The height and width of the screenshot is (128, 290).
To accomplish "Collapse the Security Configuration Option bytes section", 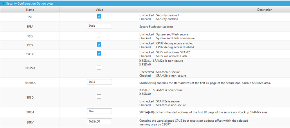I will (3, 3).
